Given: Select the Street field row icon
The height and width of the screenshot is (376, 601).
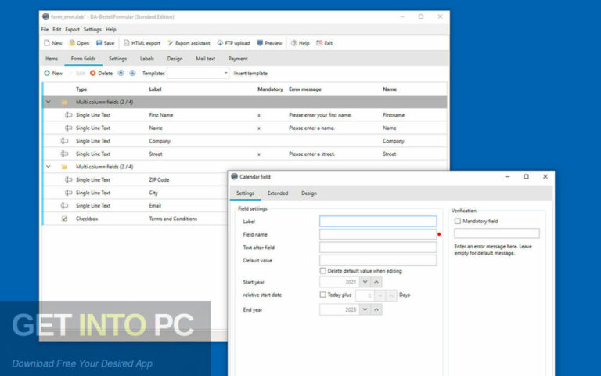Looking at the screenshot, I should click(x=64, y=154).
